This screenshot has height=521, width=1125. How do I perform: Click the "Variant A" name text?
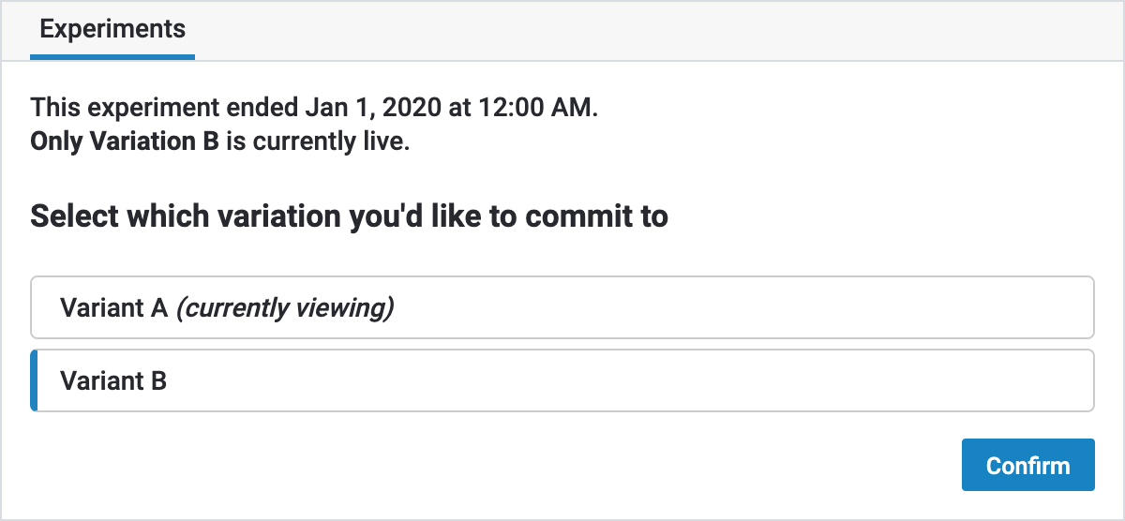113,307
